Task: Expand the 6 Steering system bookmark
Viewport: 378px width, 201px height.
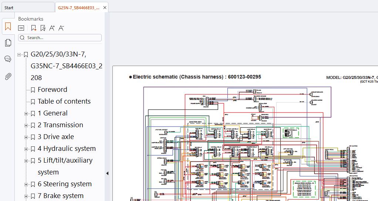Action: tap(26, 184)
